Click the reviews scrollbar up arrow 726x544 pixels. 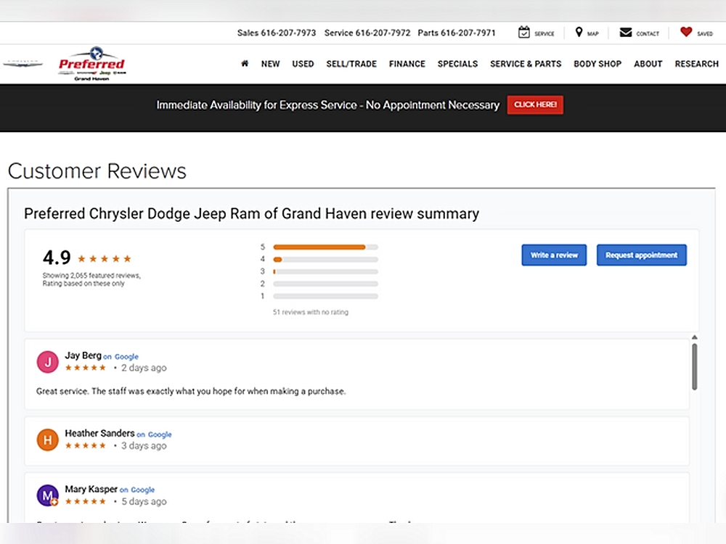coord(695,337)
